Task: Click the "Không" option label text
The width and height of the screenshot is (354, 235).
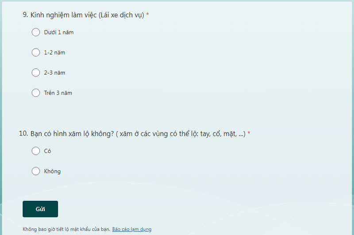Action: 52,171
